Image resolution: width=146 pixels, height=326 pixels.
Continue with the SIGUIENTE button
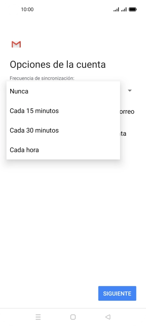[117, 293]
